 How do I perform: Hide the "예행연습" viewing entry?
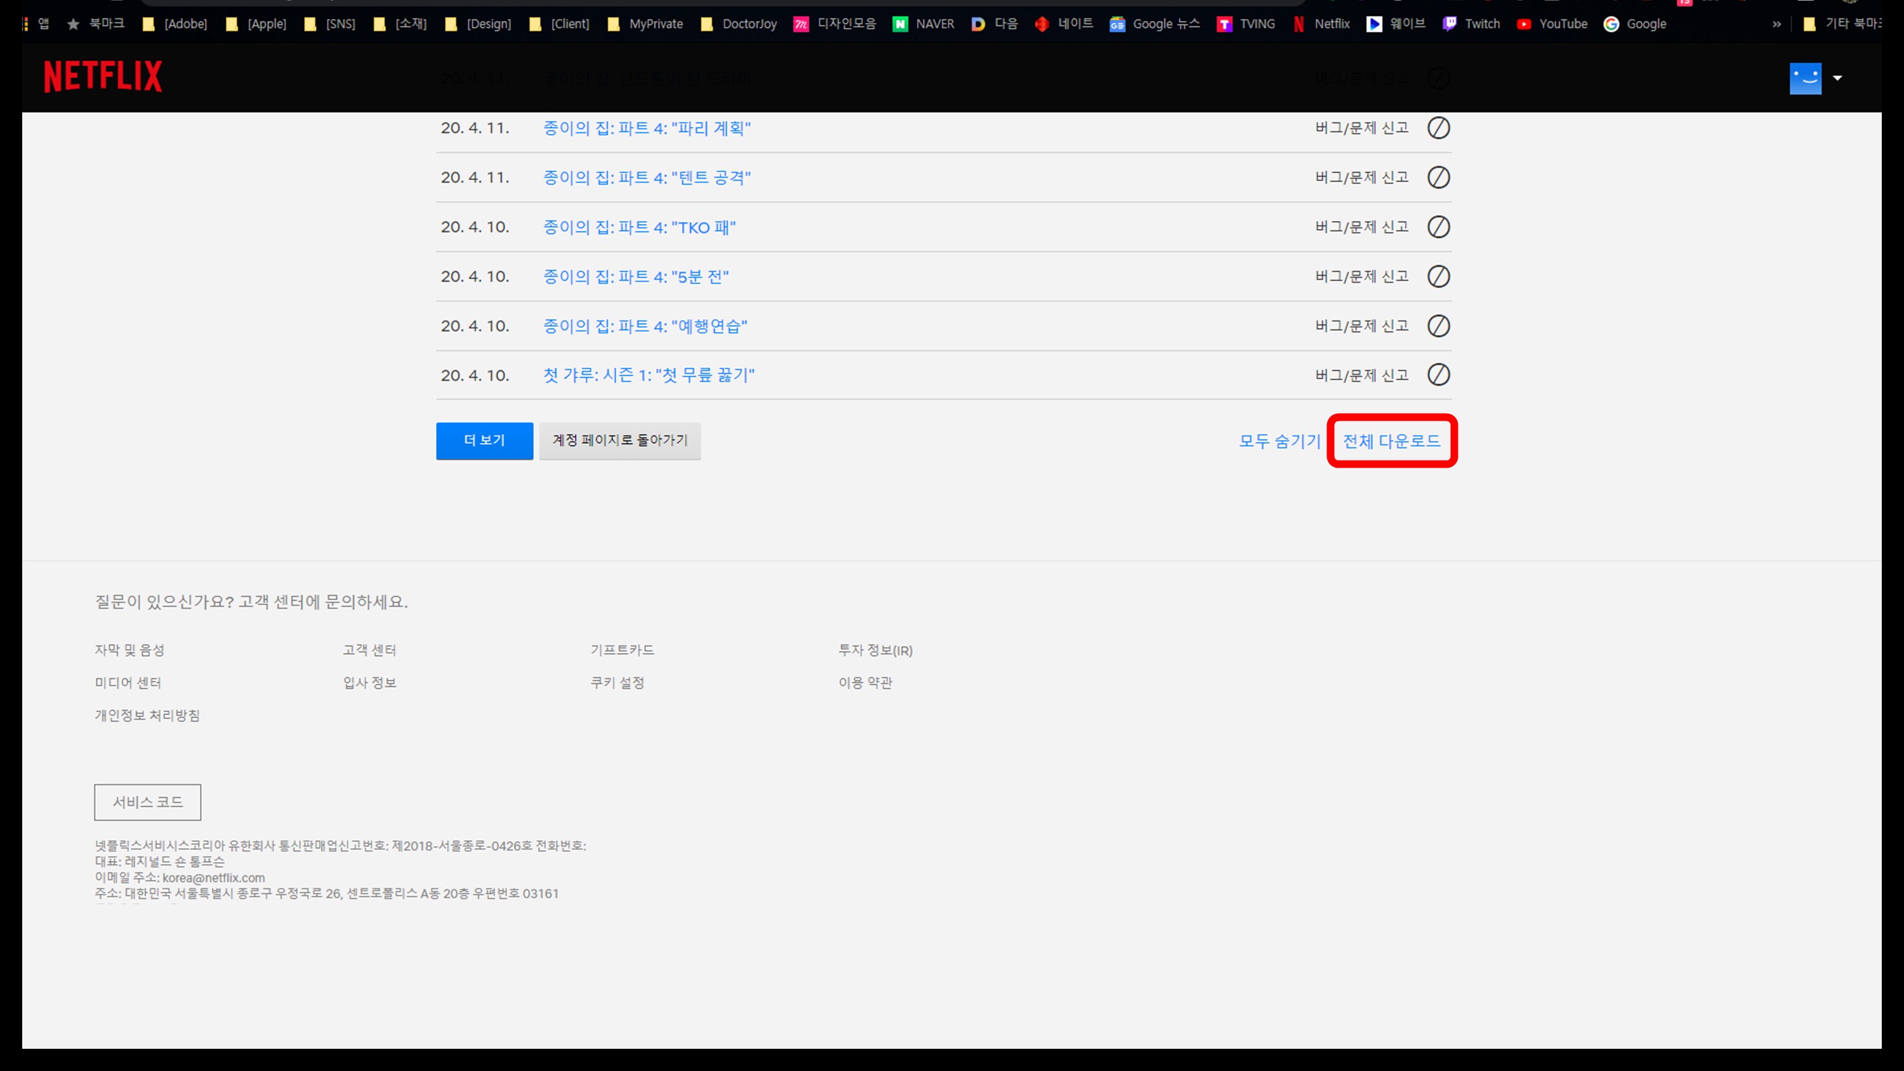click(1438, 326)
